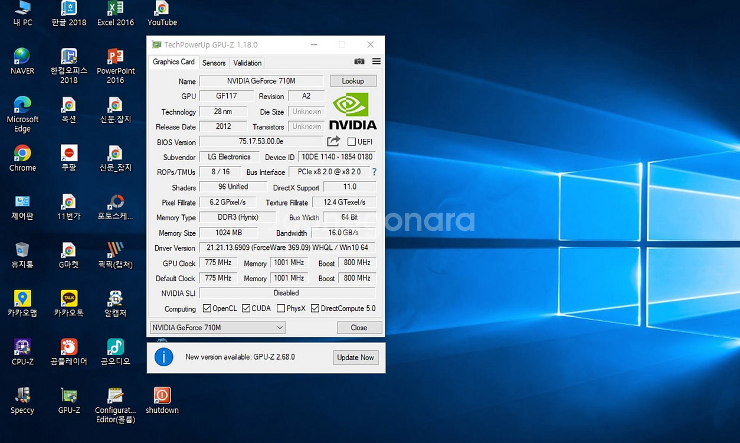The image size is (740, 443).
Task: Select the Excel 2016 desktop shortcut
Action: coord(116,14)
